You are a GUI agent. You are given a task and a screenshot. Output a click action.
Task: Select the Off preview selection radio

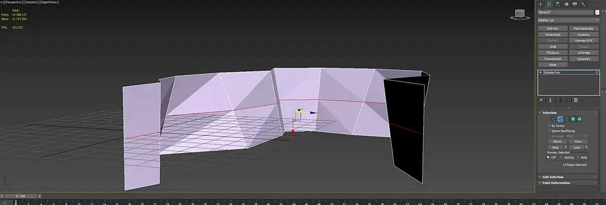pyautogui.click(x=548, y=157)
